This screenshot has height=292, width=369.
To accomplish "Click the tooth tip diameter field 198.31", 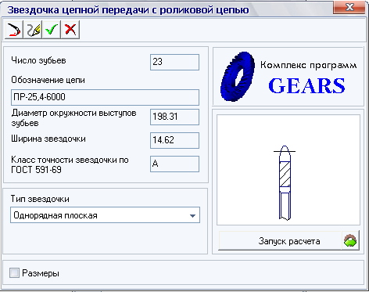I will point(174,117).
